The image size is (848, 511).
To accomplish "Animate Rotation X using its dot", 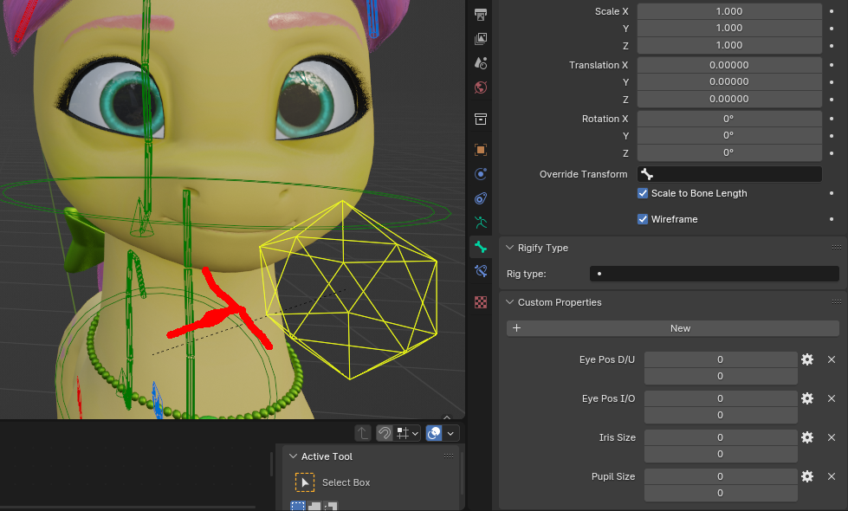I will point(832,119).
